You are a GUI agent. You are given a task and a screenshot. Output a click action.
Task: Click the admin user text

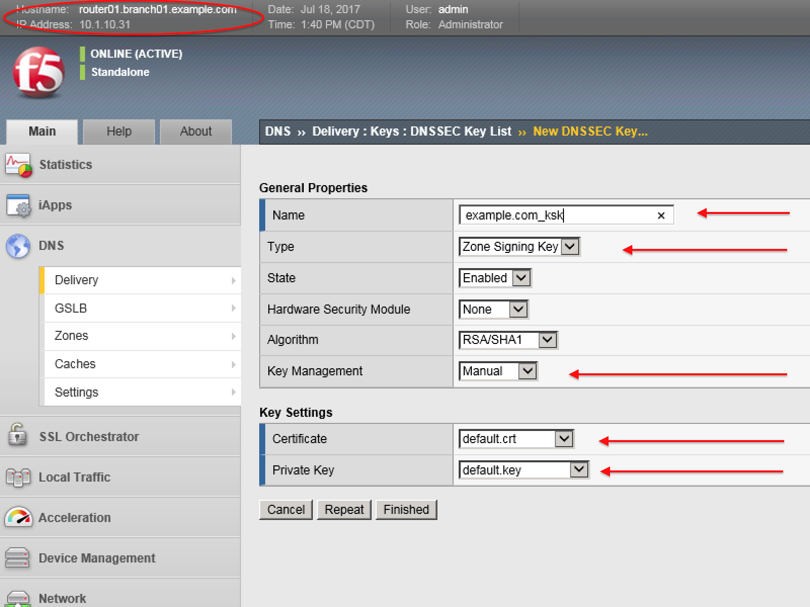(453, 10)
